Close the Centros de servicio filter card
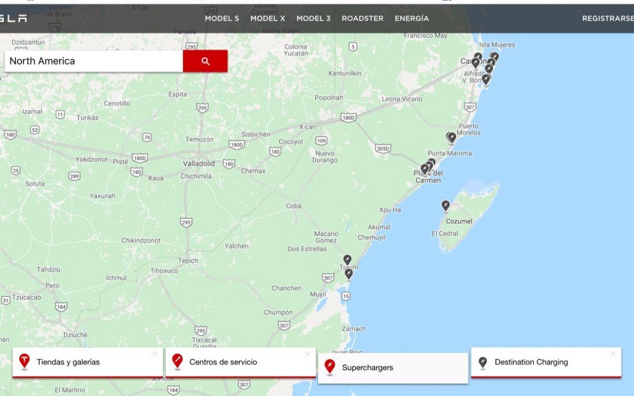Image resolution: width=634 pixels, height=396 pixels. pyautogui.click(x=307, y=354)
